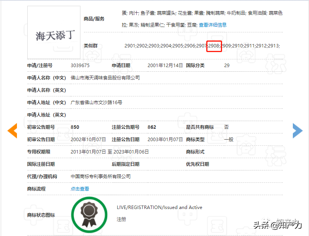309x236 pixels.
Task: Select the 注册 status text
Action: pos(121,219)
